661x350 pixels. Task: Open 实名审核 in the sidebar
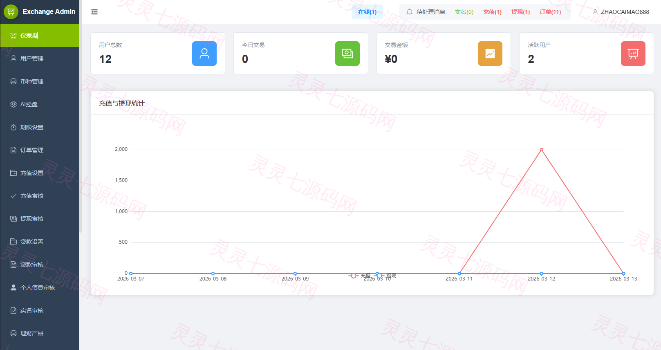(x=40, y=310)
